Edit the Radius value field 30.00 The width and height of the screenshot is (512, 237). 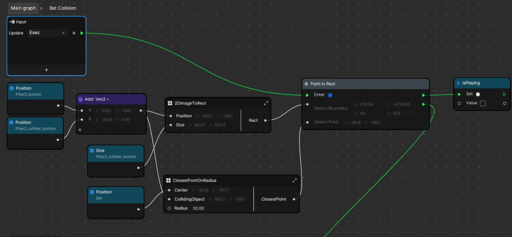tap(198, 208)
